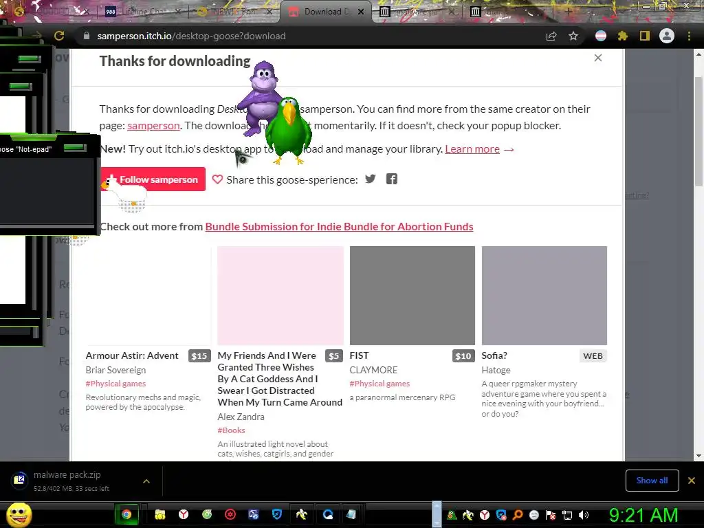Viewport: 704px width, 528px height.
Task: Click the Hatoge author name
Action: pos(496,370)
